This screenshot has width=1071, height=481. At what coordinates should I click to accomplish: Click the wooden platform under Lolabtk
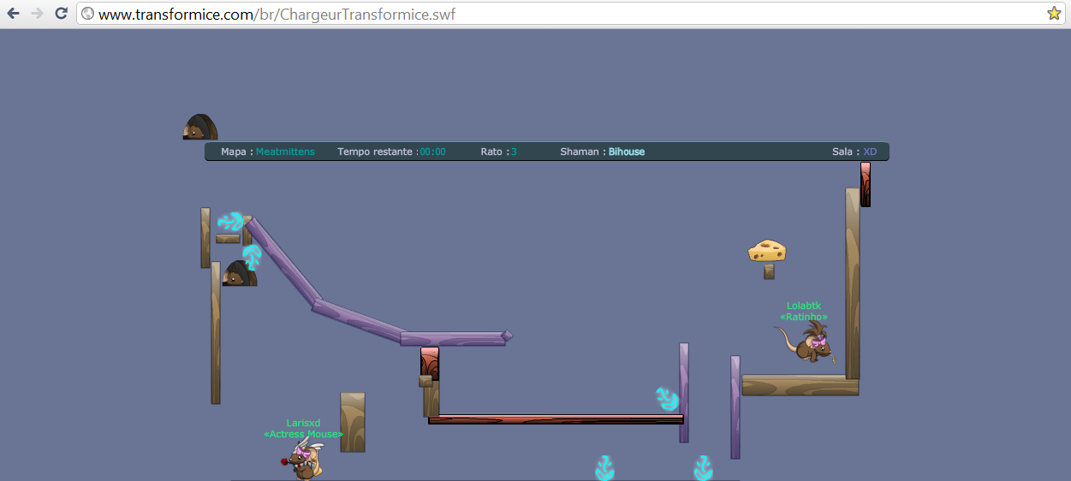[800, 385]
